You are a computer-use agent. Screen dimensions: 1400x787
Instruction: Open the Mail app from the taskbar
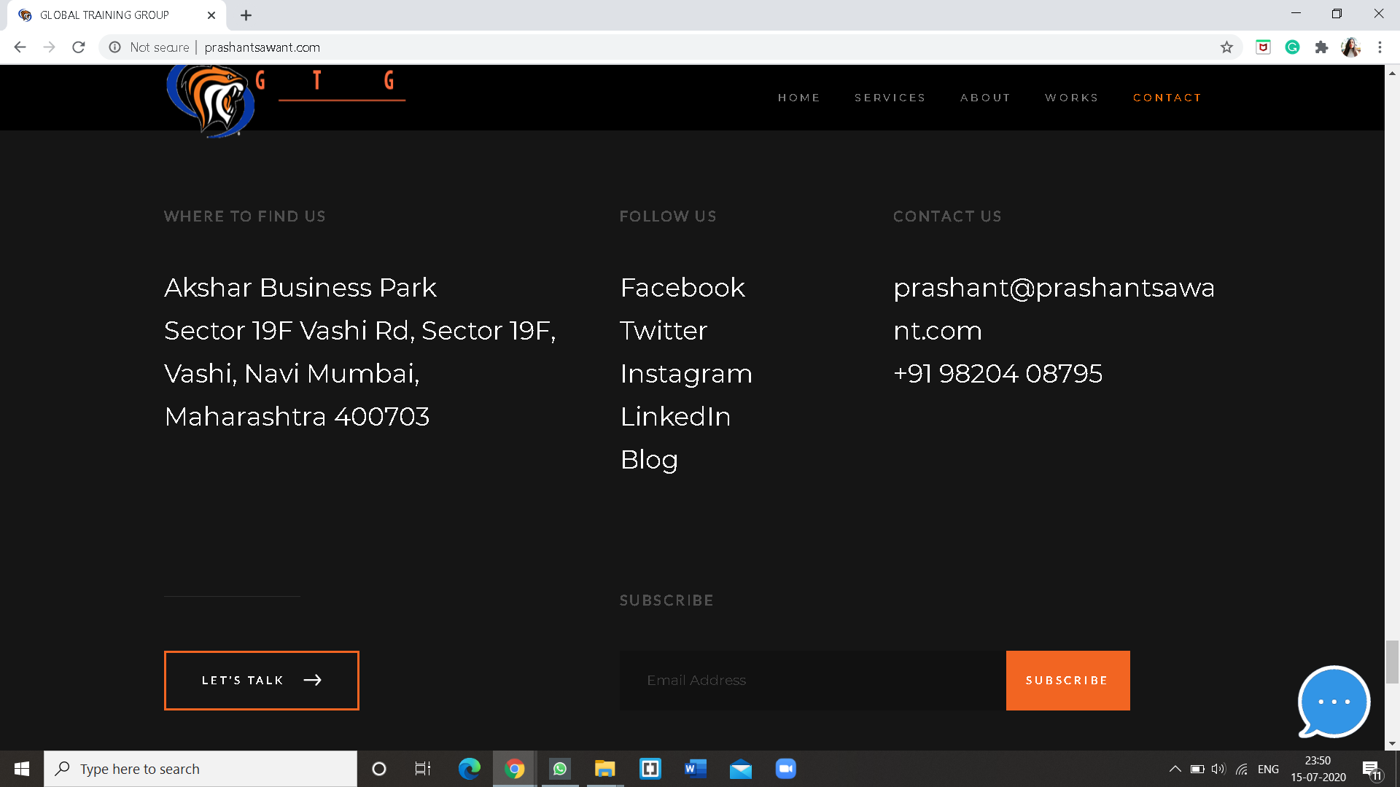740,768
